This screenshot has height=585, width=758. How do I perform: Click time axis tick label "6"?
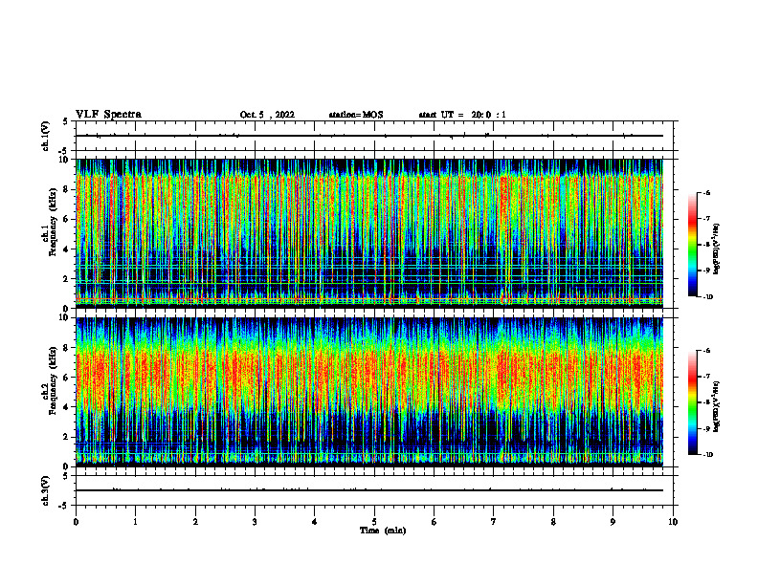(435, 522)
